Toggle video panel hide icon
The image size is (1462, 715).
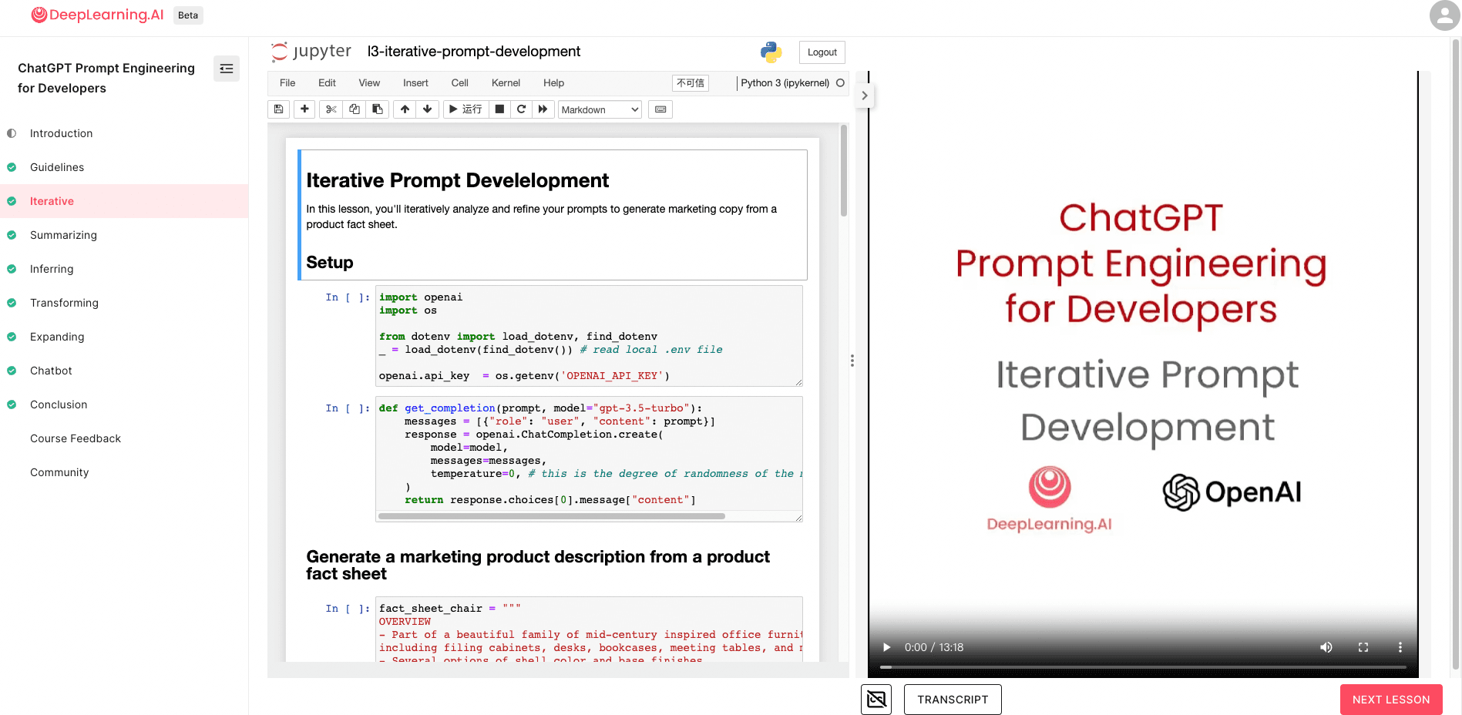pos(876,700)
